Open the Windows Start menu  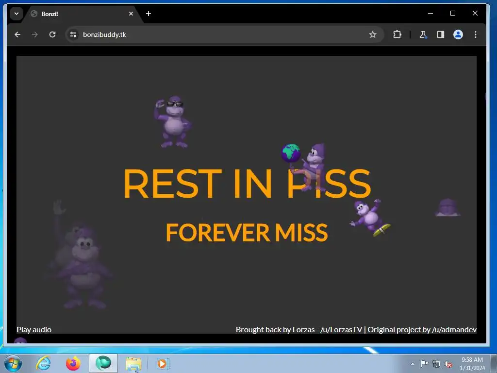[x=13, y=363]
